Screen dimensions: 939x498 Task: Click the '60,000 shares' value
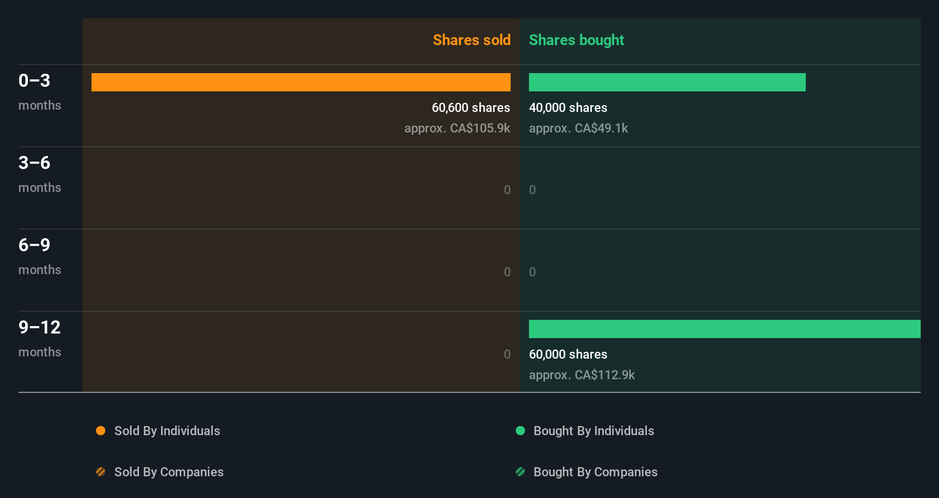[x=568, y=354]
